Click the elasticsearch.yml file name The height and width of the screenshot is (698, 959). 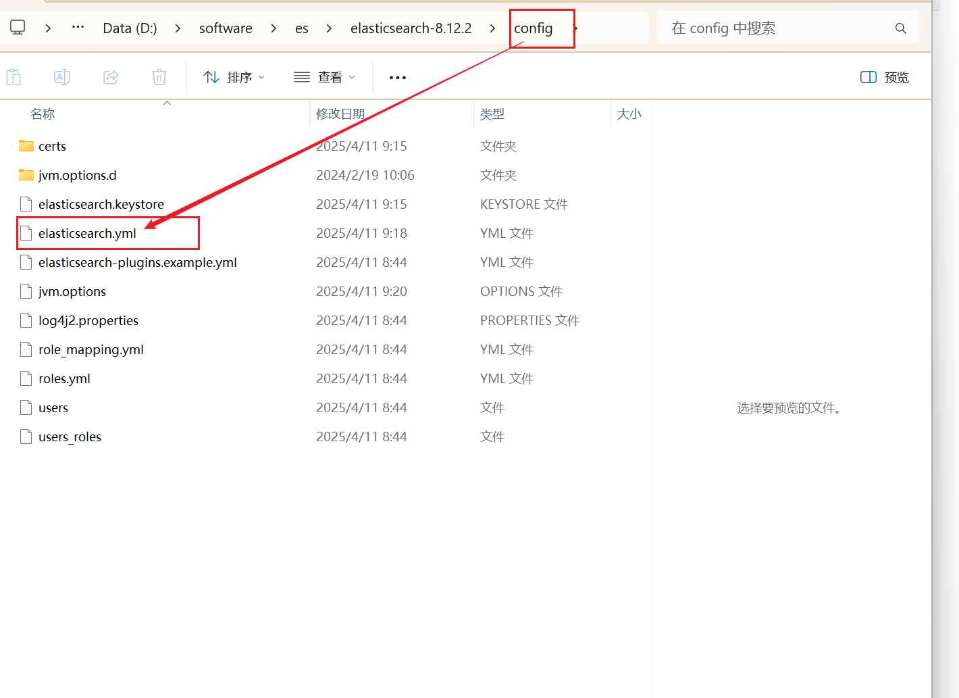(87, 233)
